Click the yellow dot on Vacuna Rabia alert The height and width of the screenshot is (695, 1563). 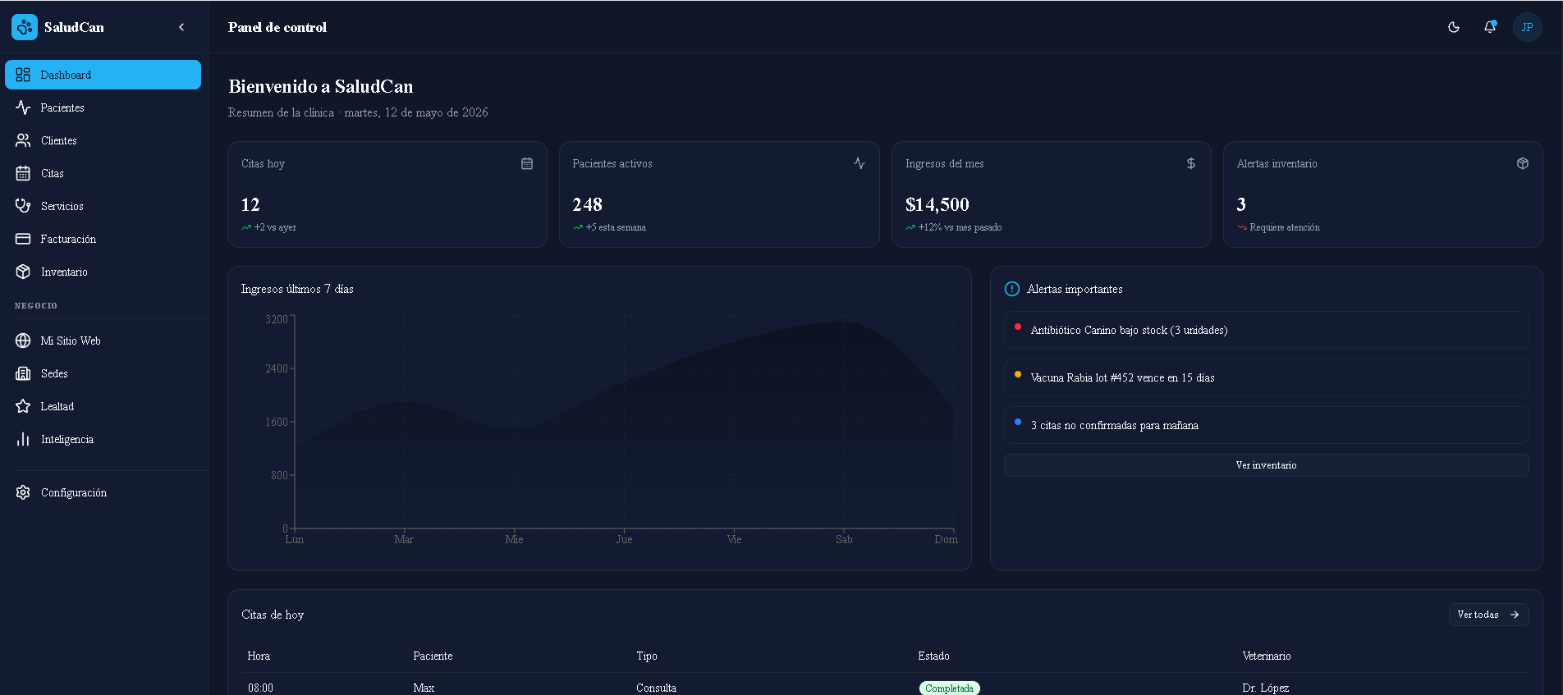coord(1018,374)
